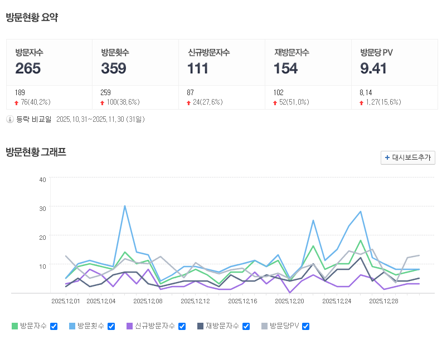The image size is (442, 340).
Task: Click the red up arrow under 신규방문자수
Action: point(189,102)
